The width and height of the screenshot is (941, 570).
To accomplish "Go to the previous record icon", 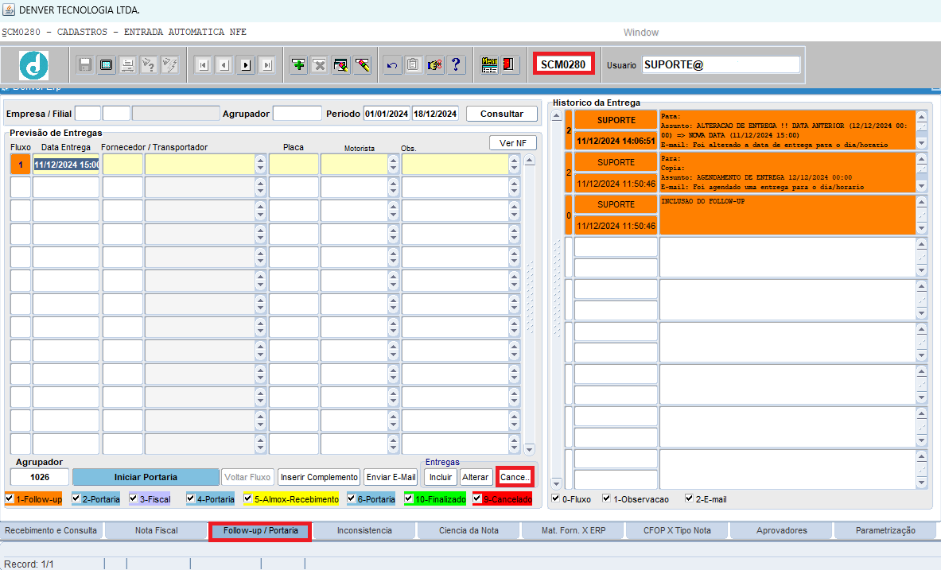I will pyautogui.click(x=224, y=65).
